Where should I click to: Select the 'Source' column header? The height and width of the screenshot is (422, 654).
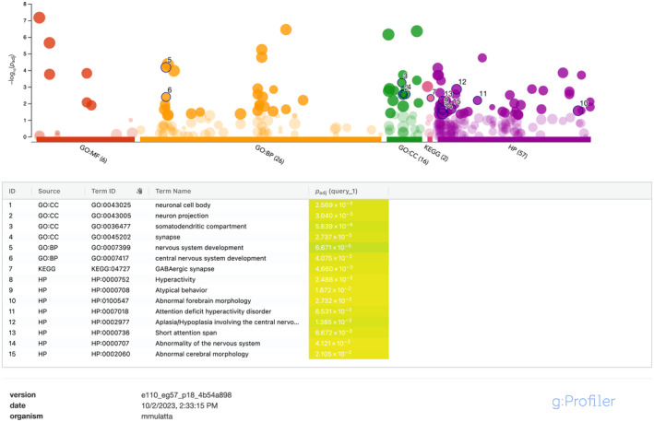coord(49,192)
